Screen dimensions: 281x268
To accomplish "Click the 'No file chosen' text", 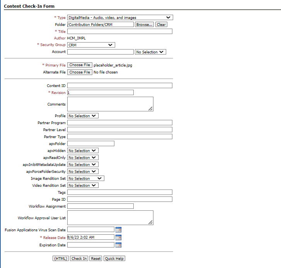I will click(x=106, y=72).
